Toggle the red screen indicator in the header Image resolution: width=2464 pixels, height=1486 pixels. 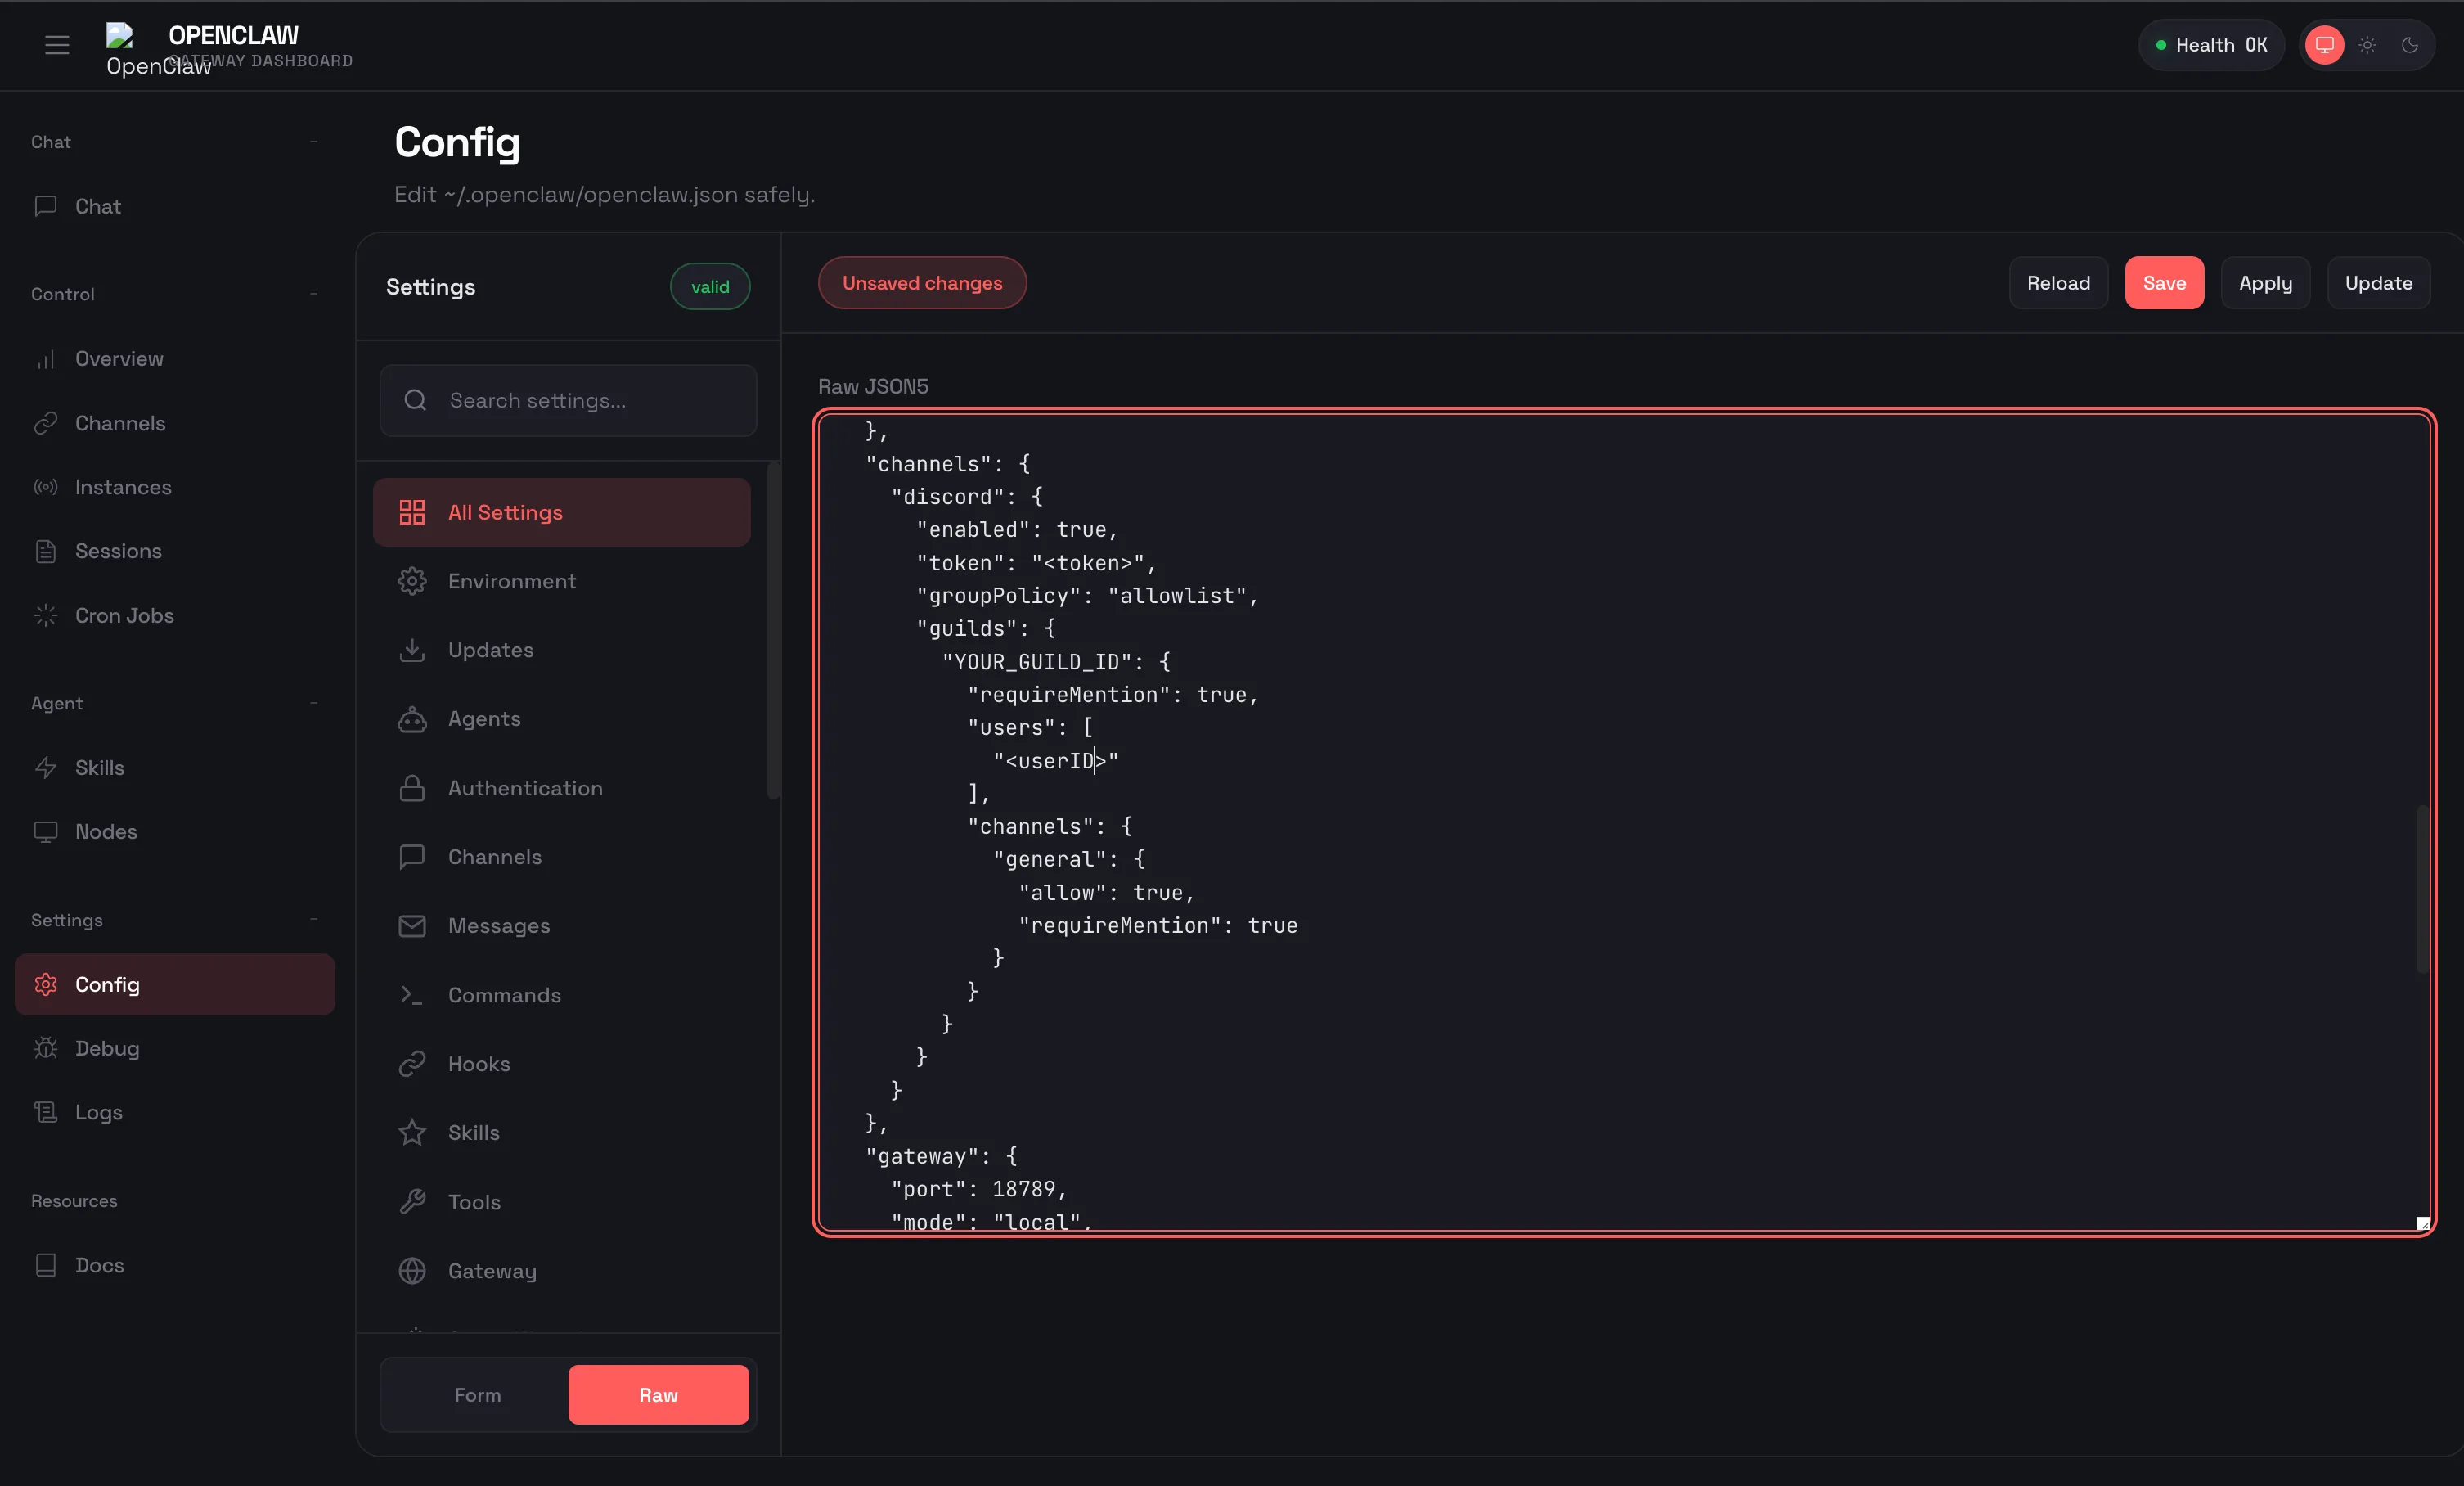point(2324,44)
